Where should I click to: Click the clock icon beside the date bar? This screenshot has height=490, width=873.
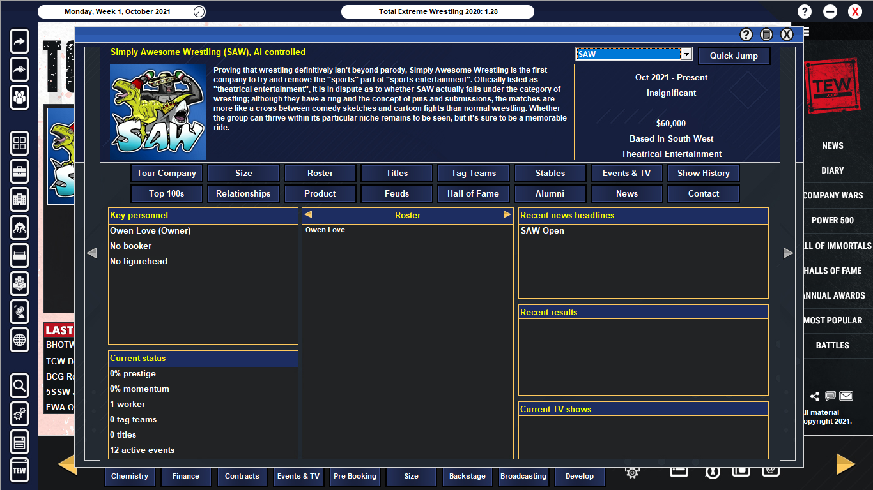pyautogui.click(x=198, y=11)
